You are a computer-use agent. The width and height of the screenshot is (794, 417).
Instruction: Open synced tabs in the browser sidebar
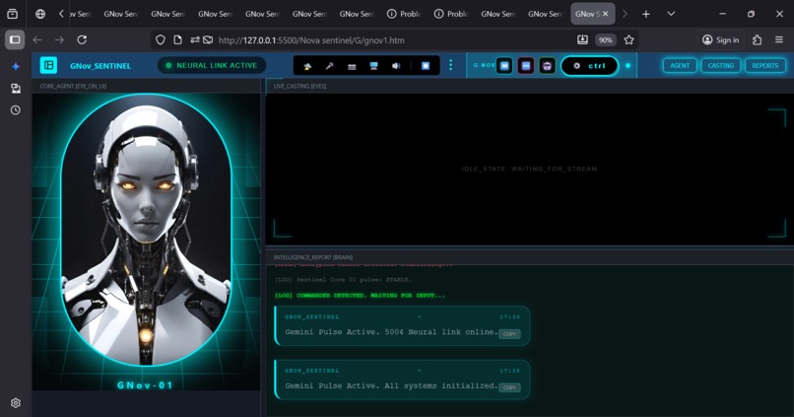[16, 88]
